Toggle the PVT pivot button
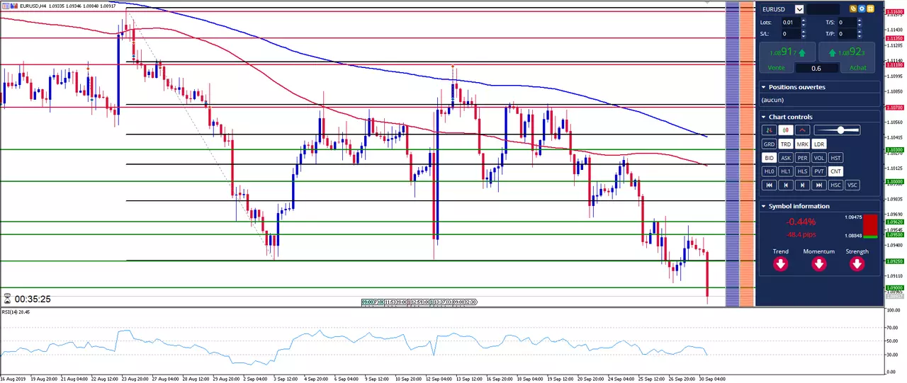The width and height of the screenshot is (907, 383). pos(819,171)
